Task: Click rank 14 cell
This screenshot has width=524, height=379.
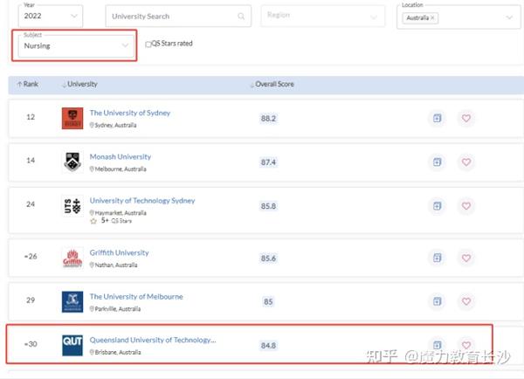Action: [x=31, y=161]
